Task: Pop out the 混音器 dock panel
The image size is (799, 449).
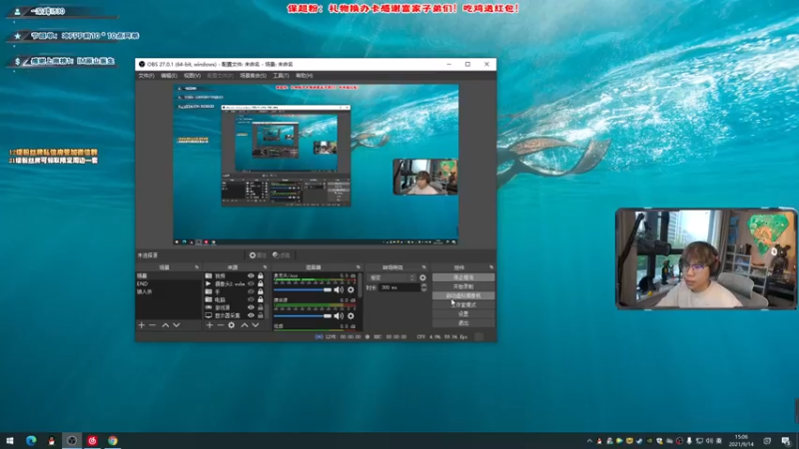Action: (359, 267)
